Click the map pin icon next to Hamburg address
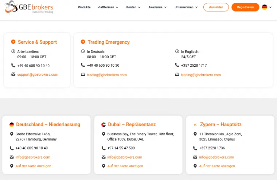The width and height of the screenshot is (277, 180). coord(12,134)
